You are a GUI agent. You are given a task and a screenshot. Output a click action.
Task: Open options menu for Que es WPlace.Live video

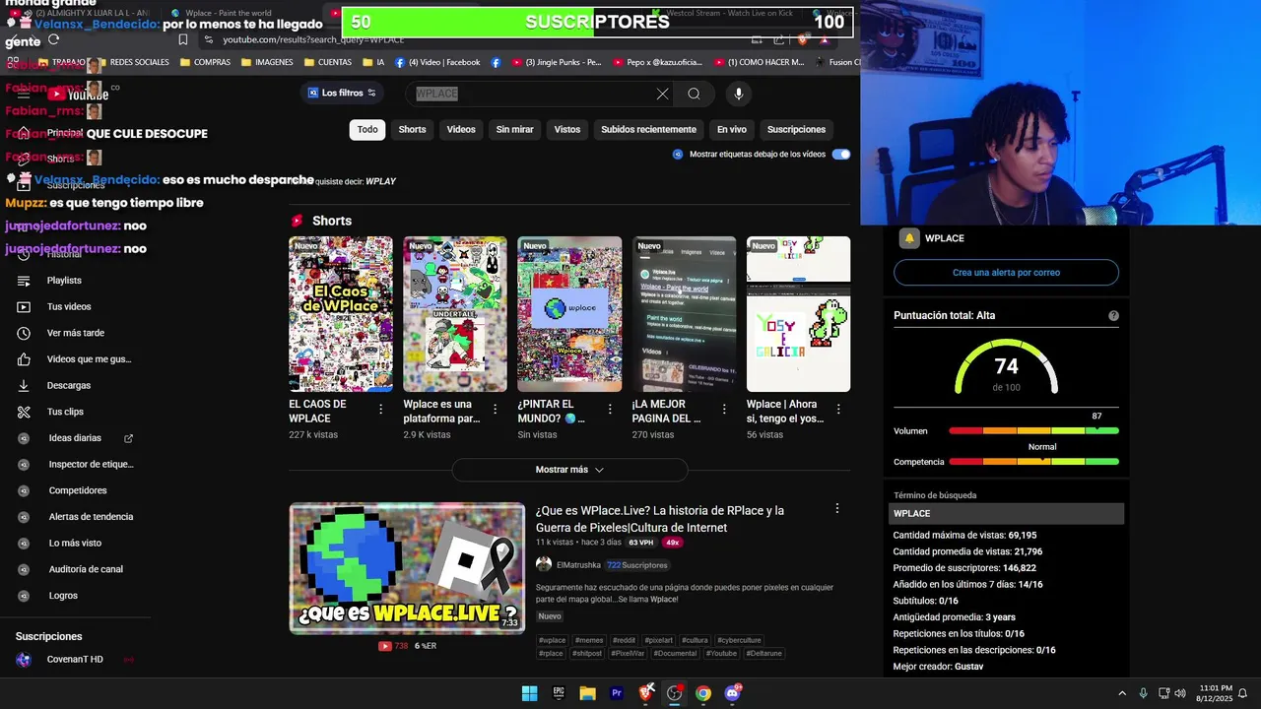pyautogui.click(x=837, y=509)
